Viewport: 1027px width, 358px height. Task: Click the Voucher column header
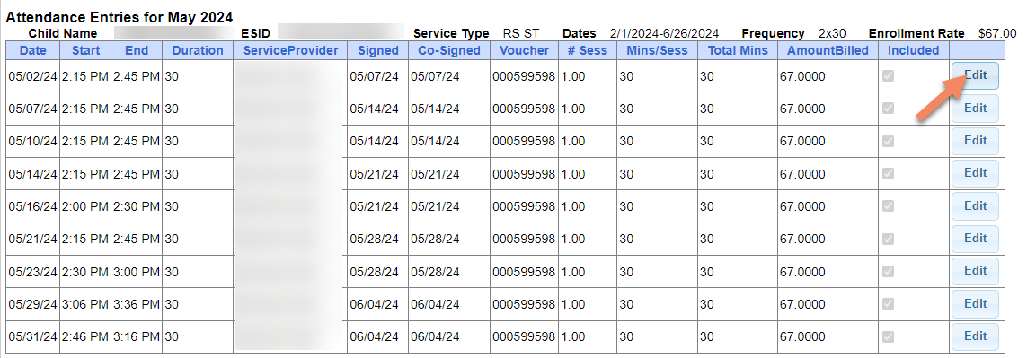click(524, 50)
